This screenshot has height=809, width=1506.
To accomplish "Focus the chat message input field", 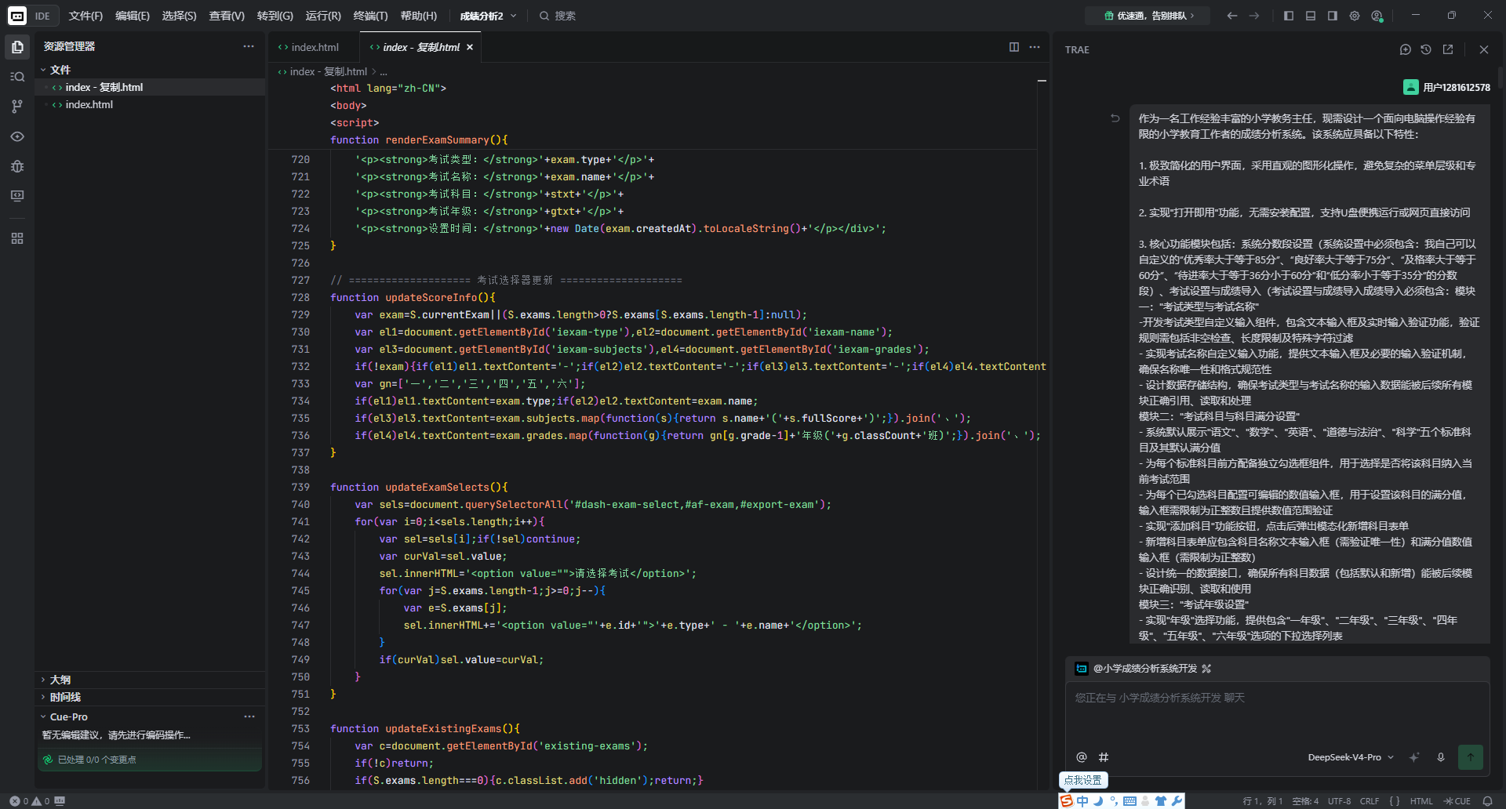I will coord(1277,713).
